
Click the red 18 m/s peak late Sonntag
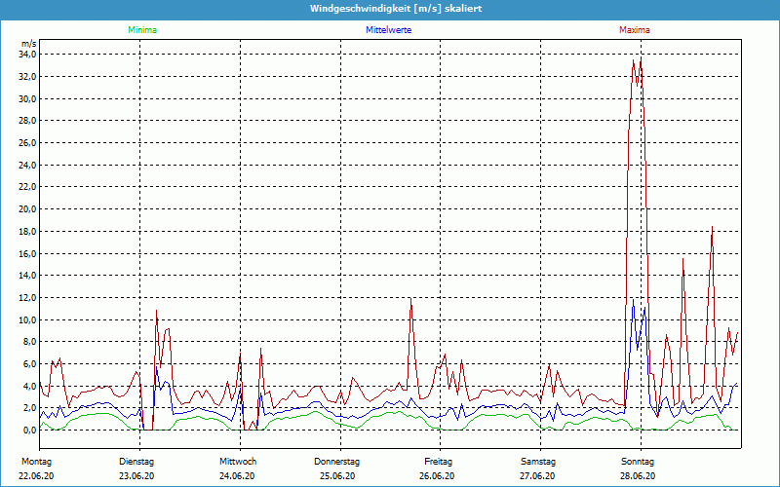click(x=713, y=227)
